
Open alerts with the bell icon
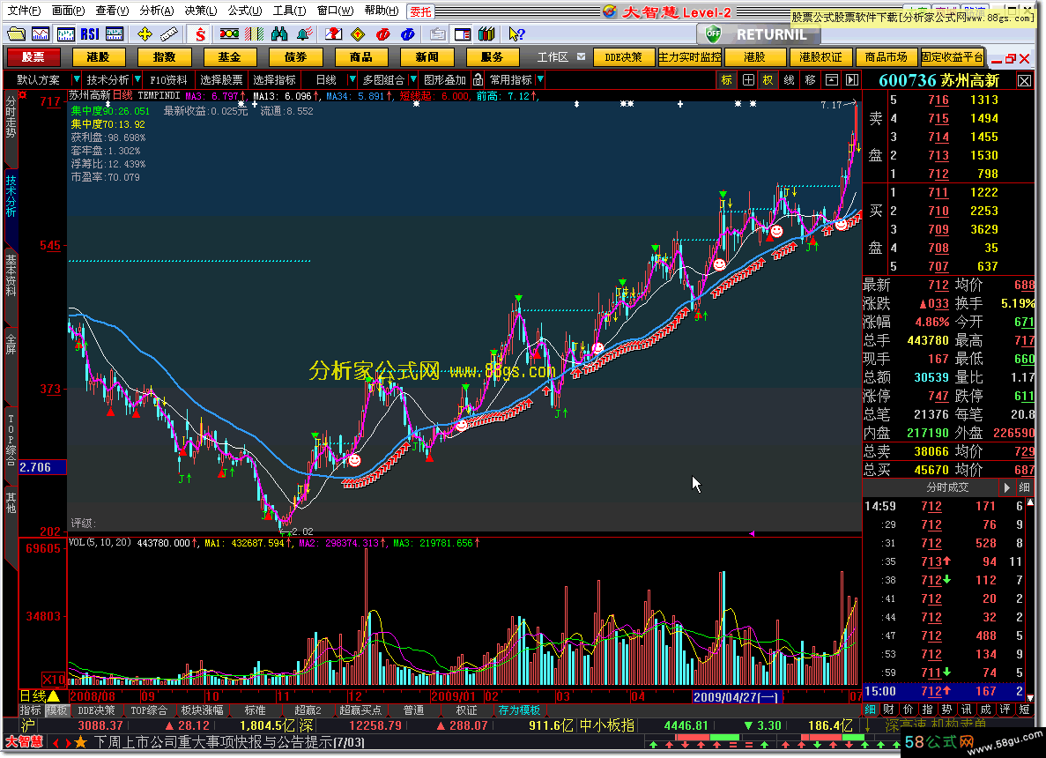(305, 34)
